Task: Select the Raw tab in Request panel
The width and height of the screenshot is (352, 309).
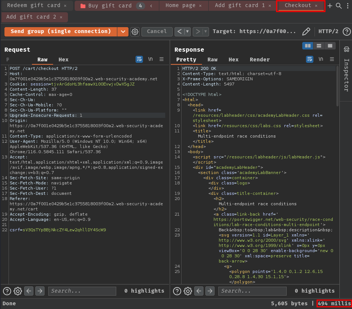Action: tap(42, 59)
